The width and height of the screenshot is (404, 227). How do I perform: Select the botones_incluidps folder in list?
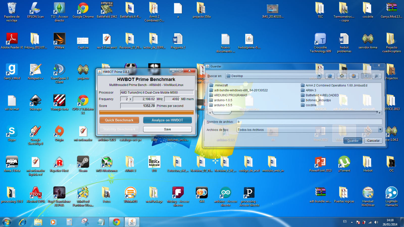coord(316,100)
